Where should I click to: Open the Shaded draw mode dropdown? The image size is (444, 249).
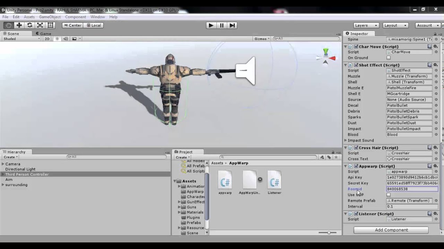tap(22, 39)
